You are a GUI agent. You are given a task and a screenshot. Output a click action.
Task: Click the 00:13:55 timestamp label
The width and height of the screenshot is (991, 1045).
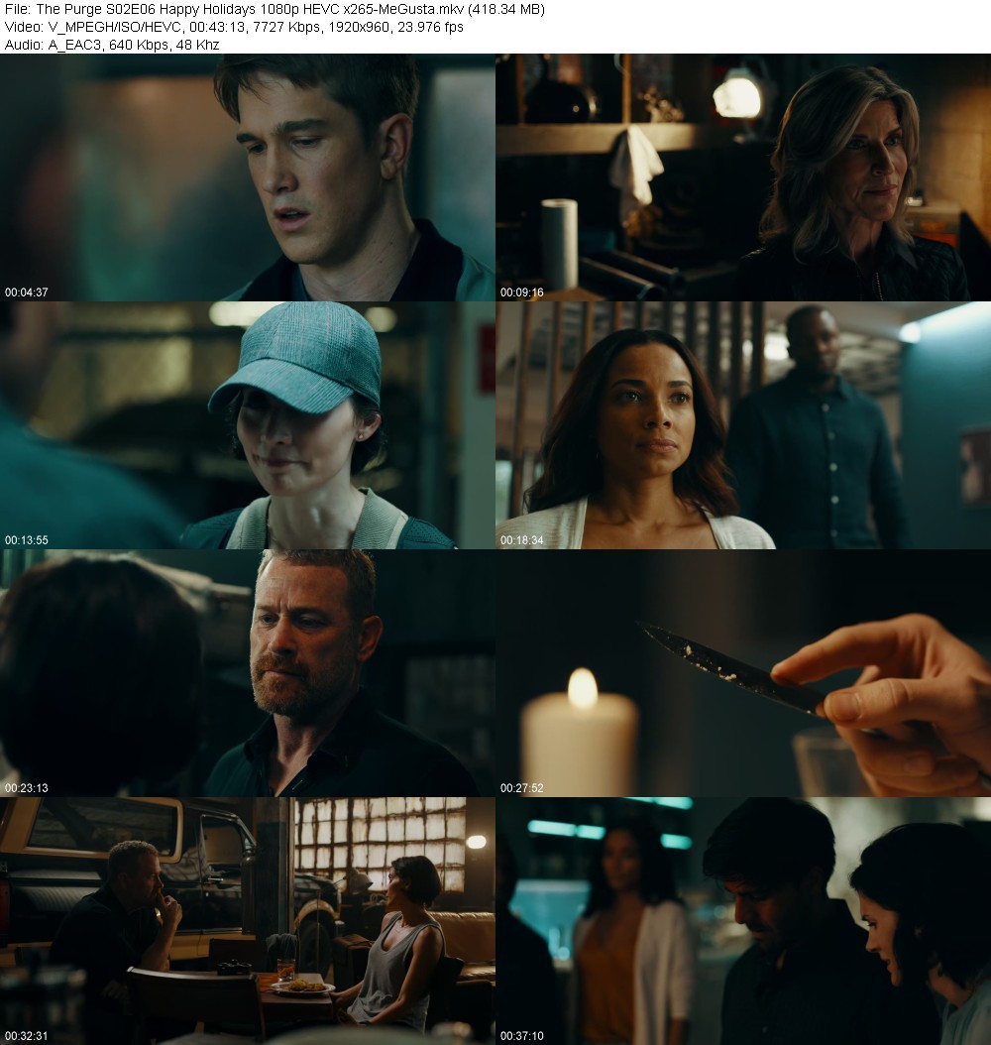pos(27,540)
